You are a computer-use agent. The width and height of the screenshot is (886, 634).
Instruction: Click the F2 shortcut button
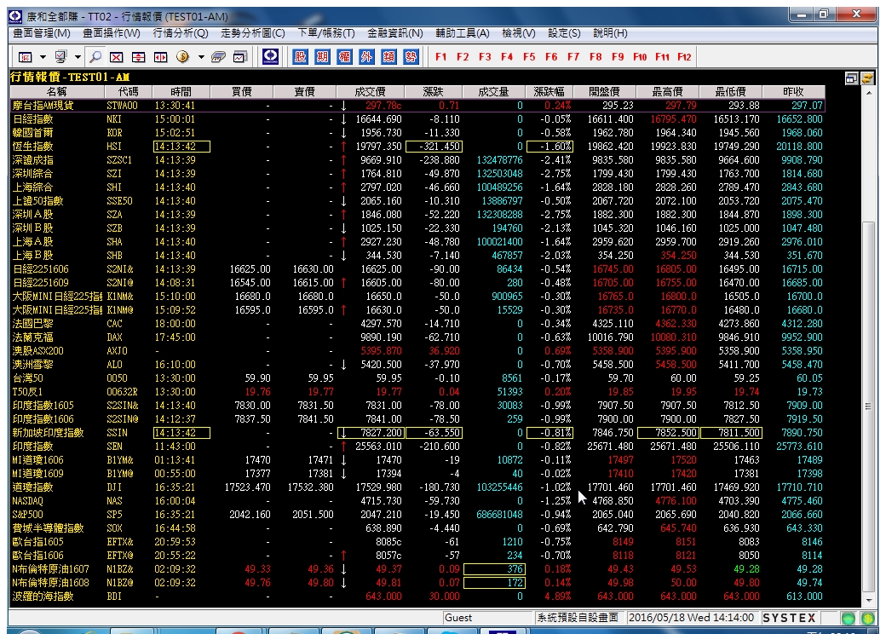463,57
